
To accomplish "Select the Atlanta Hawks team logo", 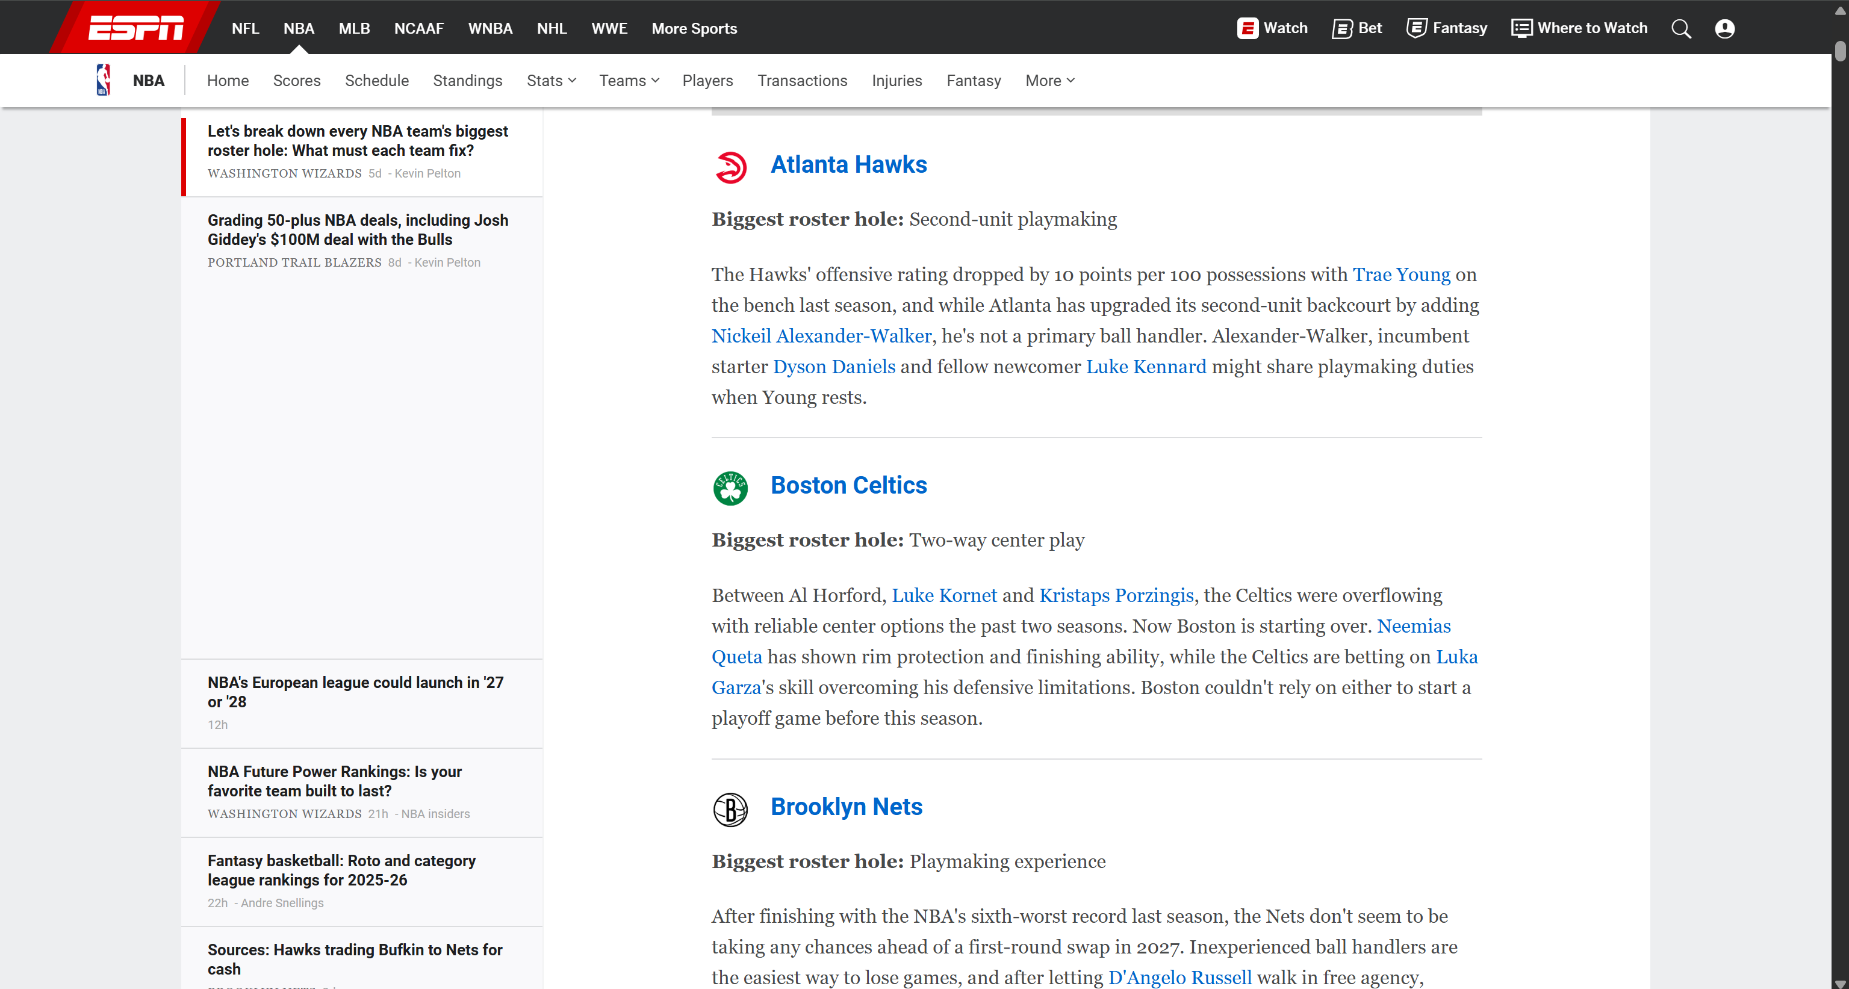I will 731,167.
